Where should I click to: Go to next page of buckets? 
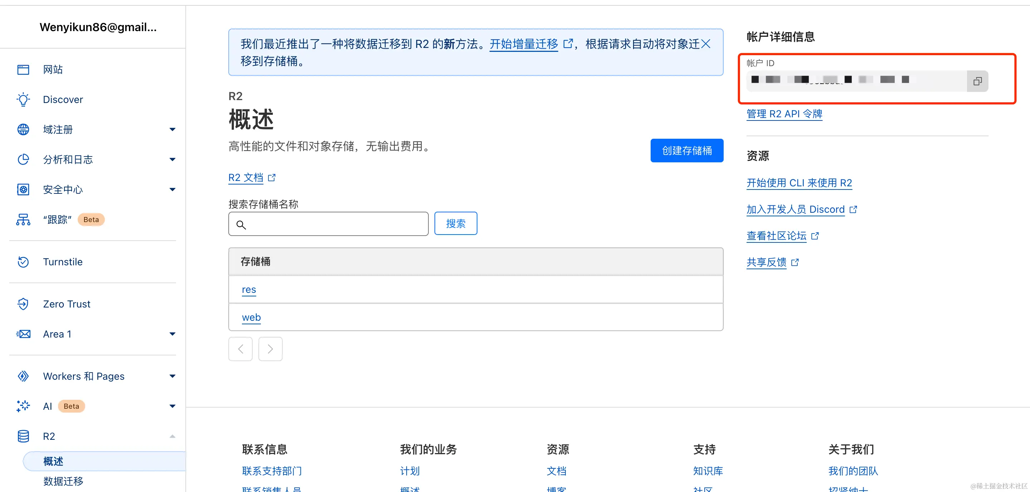click(270, 349)
